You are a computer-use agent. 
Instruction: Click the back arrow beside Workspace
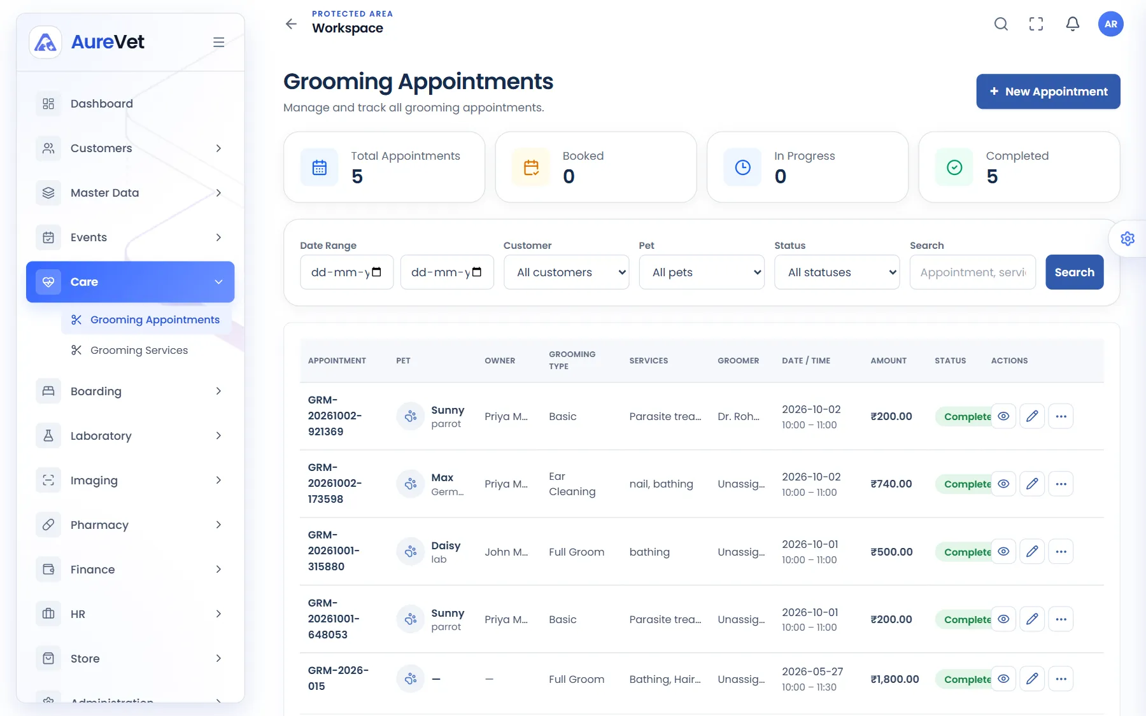[x=291, y=24]
